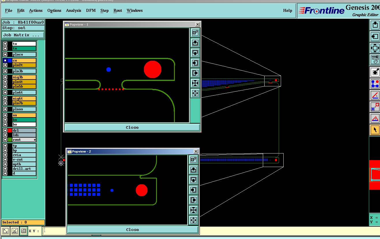Open the Options menu

54,10
